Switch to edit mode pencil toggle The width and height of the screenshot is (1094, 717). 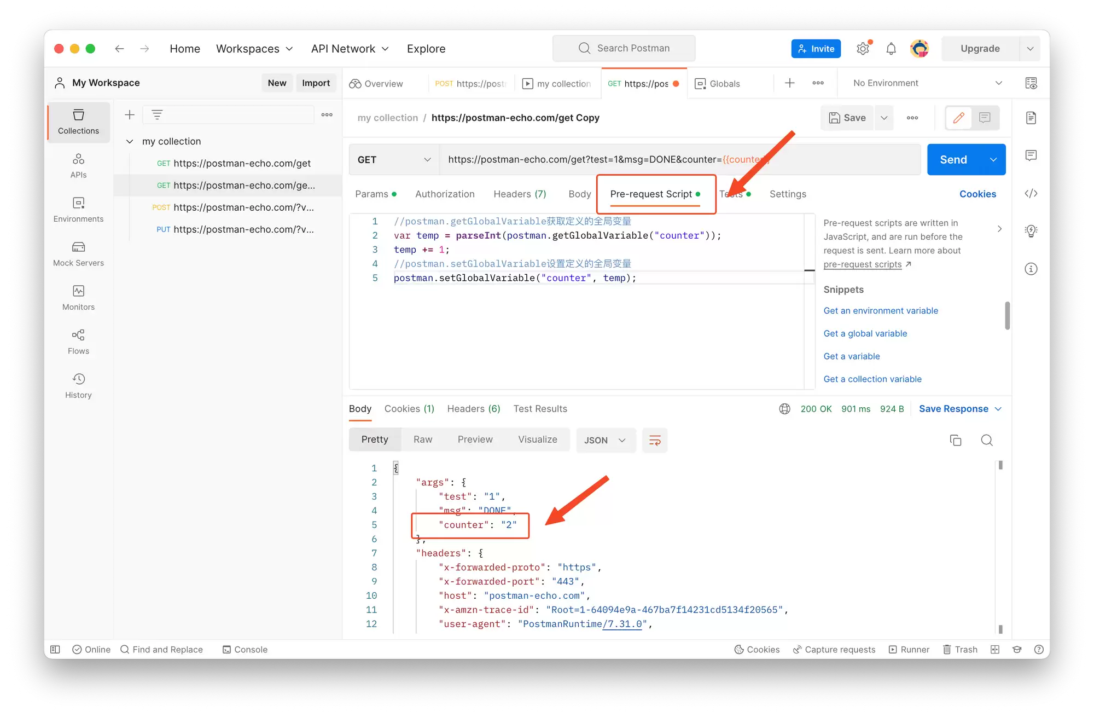coord(959,118)
